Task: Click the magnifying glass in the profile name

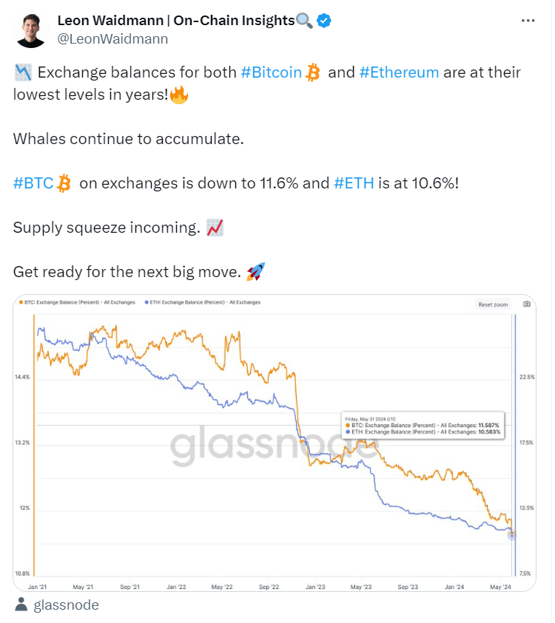Action: point(304,21)
